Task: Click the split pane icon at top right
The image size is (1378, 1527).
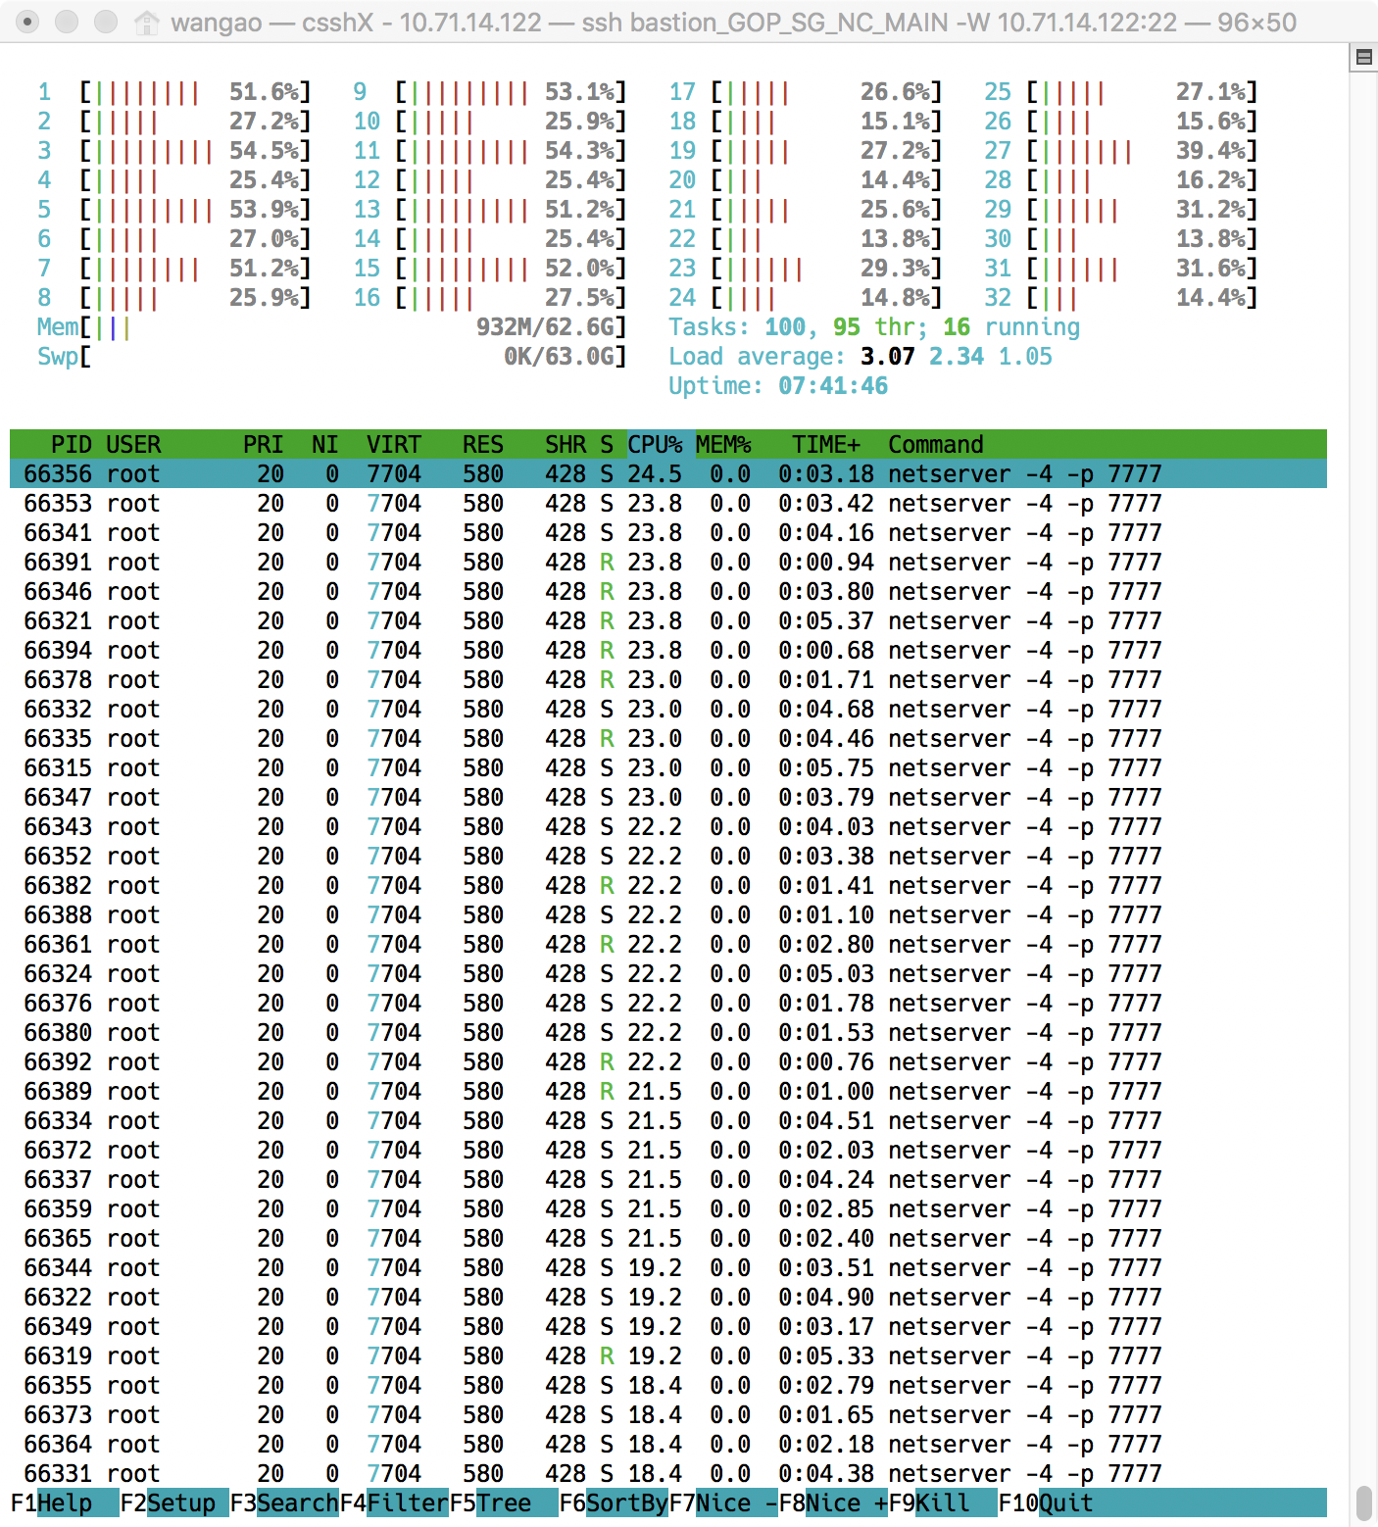Action: (1363, 57)
